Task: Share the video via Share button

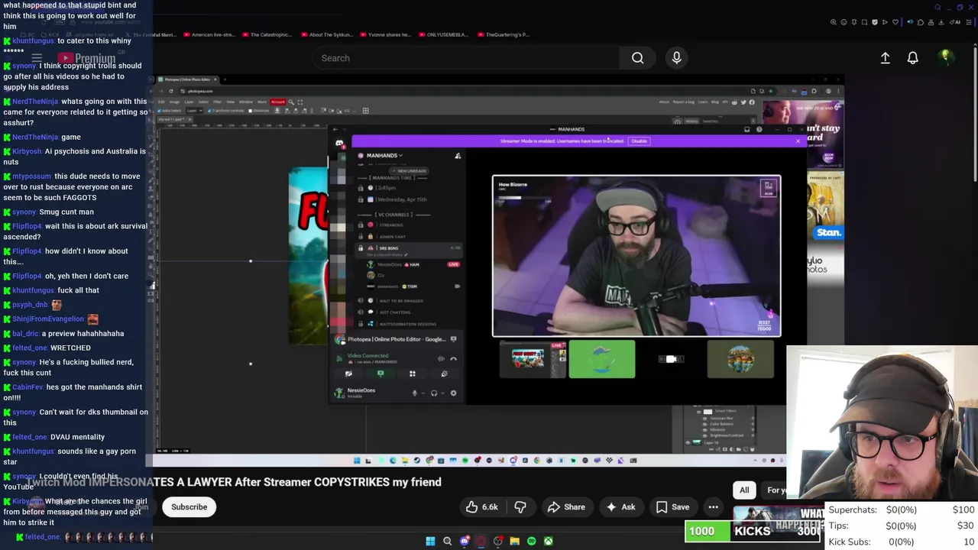Action: [566, 507]
